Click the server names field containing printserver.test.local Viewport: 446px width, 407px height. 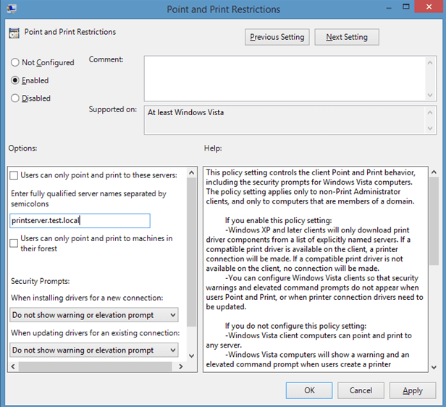(x=80, y=221)
